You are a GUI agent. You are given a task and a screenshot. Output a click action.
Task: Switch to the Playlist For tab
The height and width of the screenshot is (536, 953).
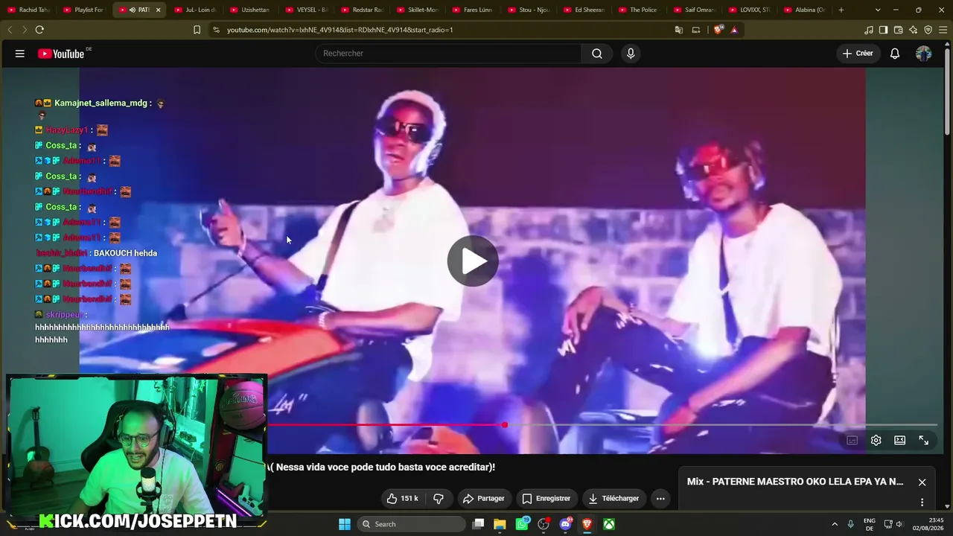pyautogui.click(x=84, y=10)
